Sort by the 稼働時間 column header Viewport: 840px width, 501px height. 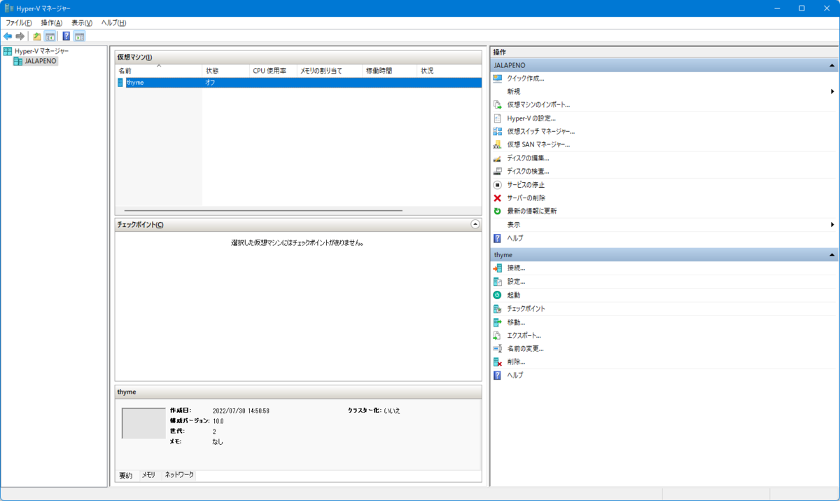tap(390, 71)
